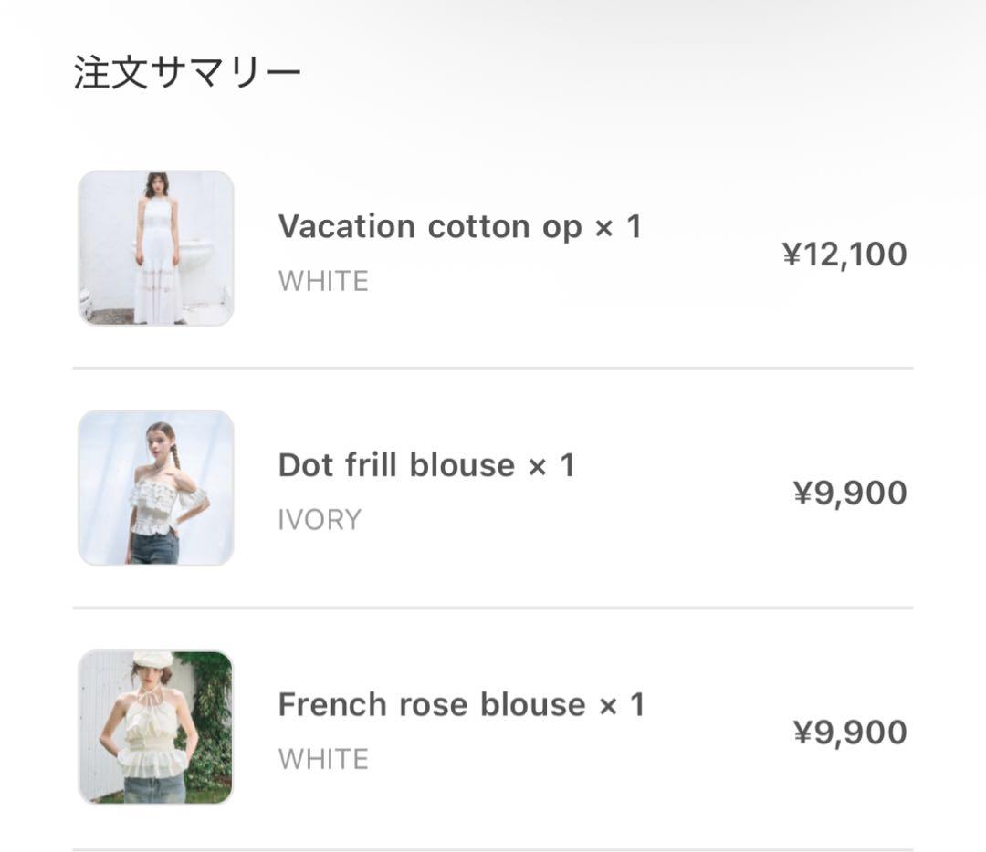Select WHITE variant label under Vacation cotton op
This screenshot has height=852, width=986.
pyautogui.click(x=323, y=281)
